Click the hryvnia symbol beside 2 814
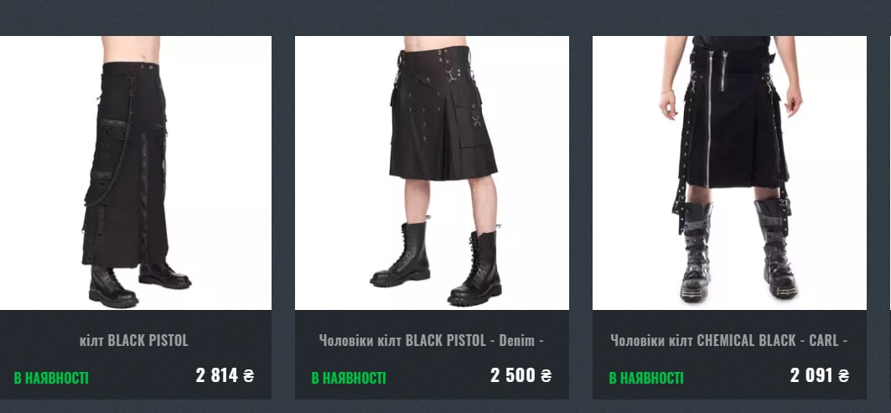Image resolution: width=891 pixels, height=413 pixels. (x=248, y=375)
